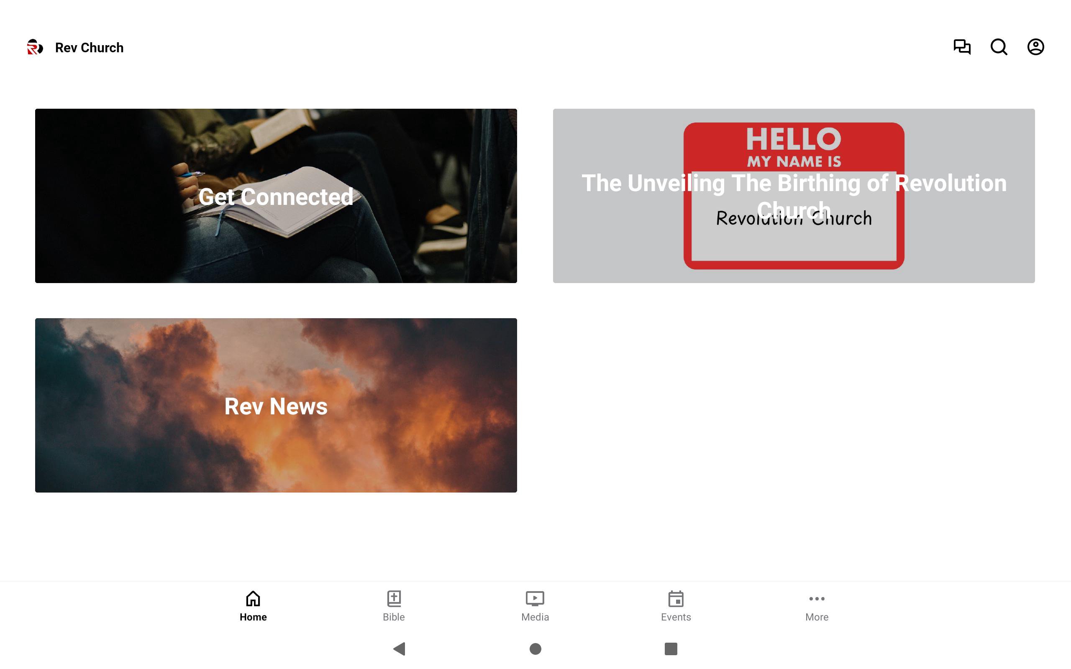Open the user profile icon
The height and width of the screenshot is (669, 1071).
click(x=1035, y=47)
